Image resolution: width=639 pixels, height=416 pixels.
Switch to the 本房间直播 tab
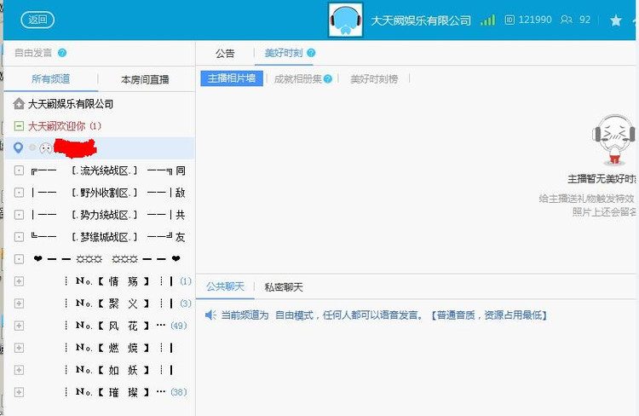[145, 79]
